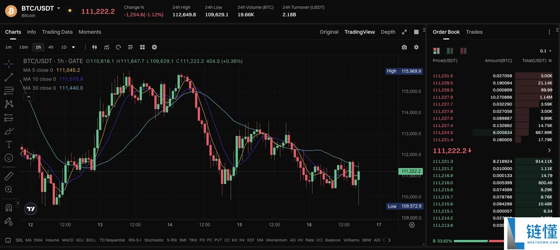The image size is (560, 250).
Task: Open indicator calendar icon at bottom left
Action: tap(8, 240)
